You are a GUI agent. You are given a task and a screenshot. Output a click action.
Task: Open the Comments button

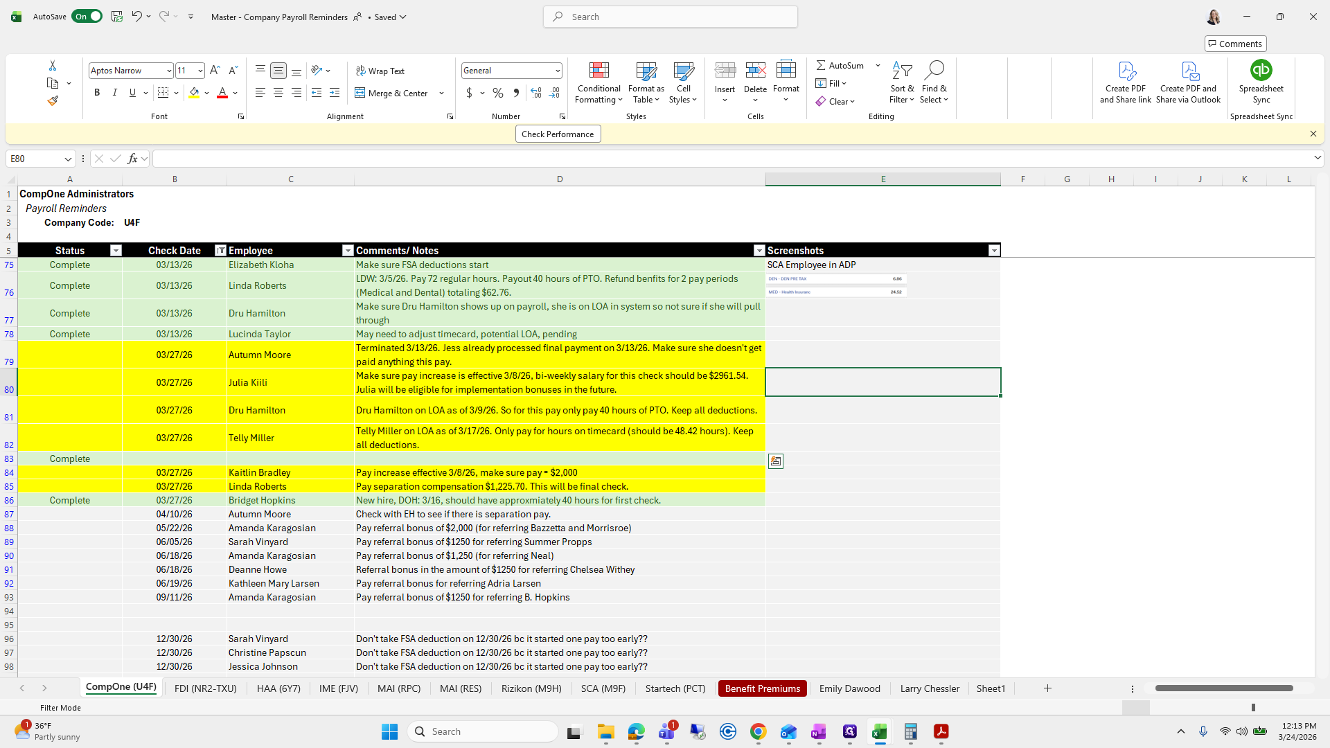1235,44
